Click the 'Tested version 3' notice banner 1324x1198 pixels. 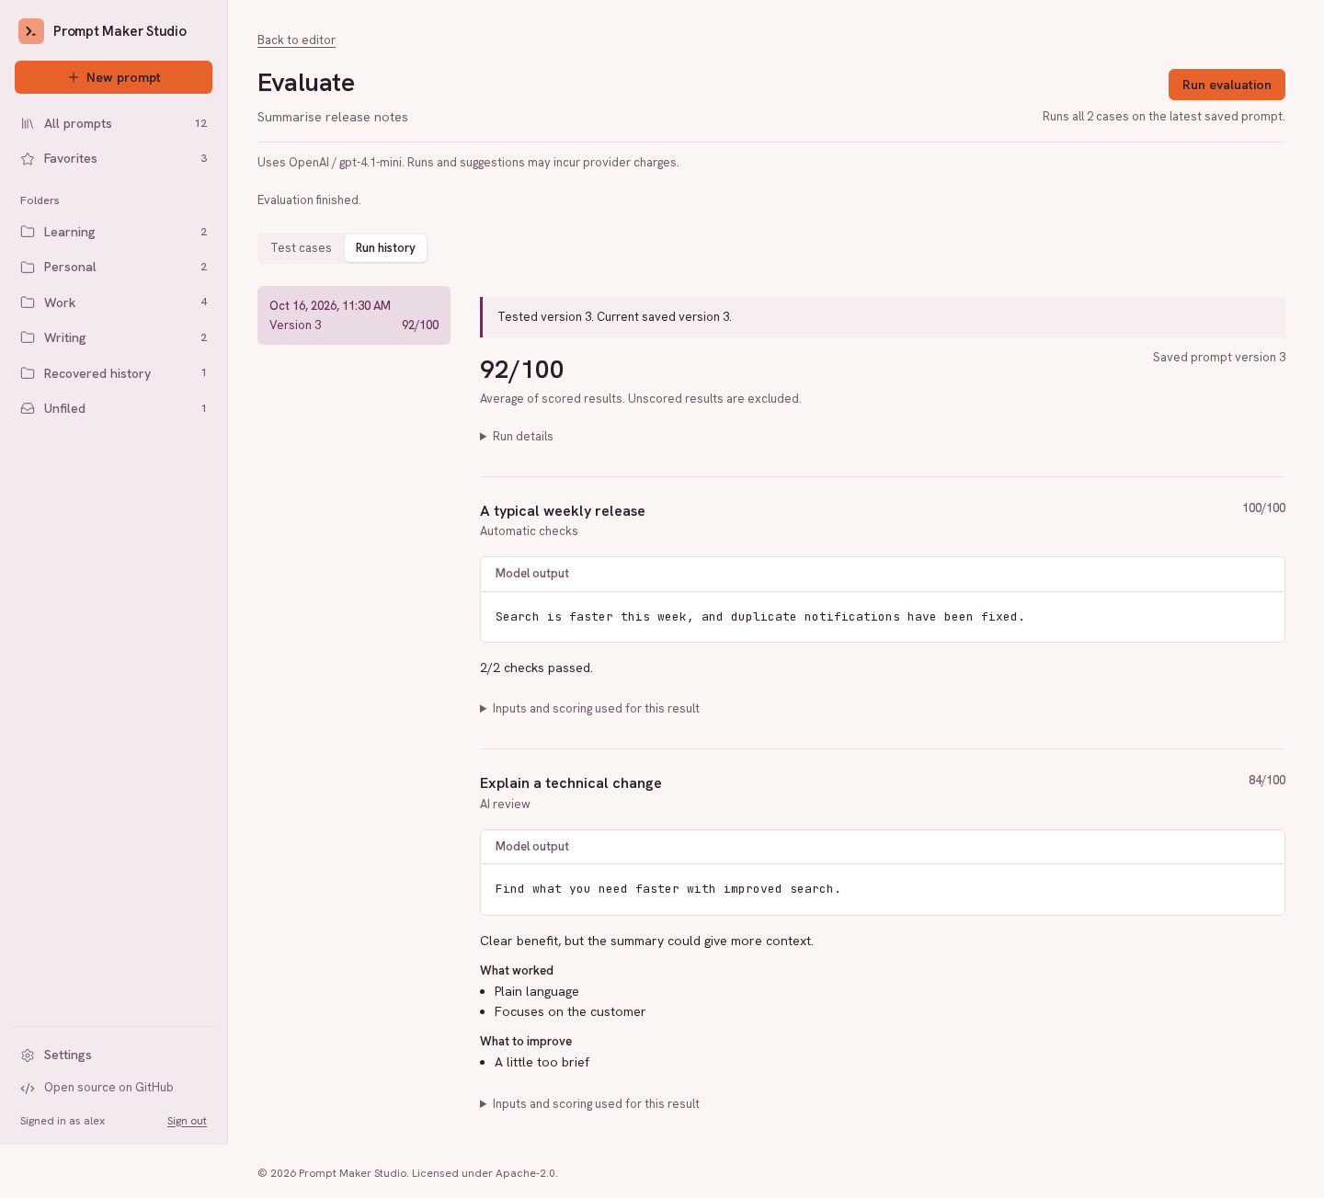tap(883, 317)
